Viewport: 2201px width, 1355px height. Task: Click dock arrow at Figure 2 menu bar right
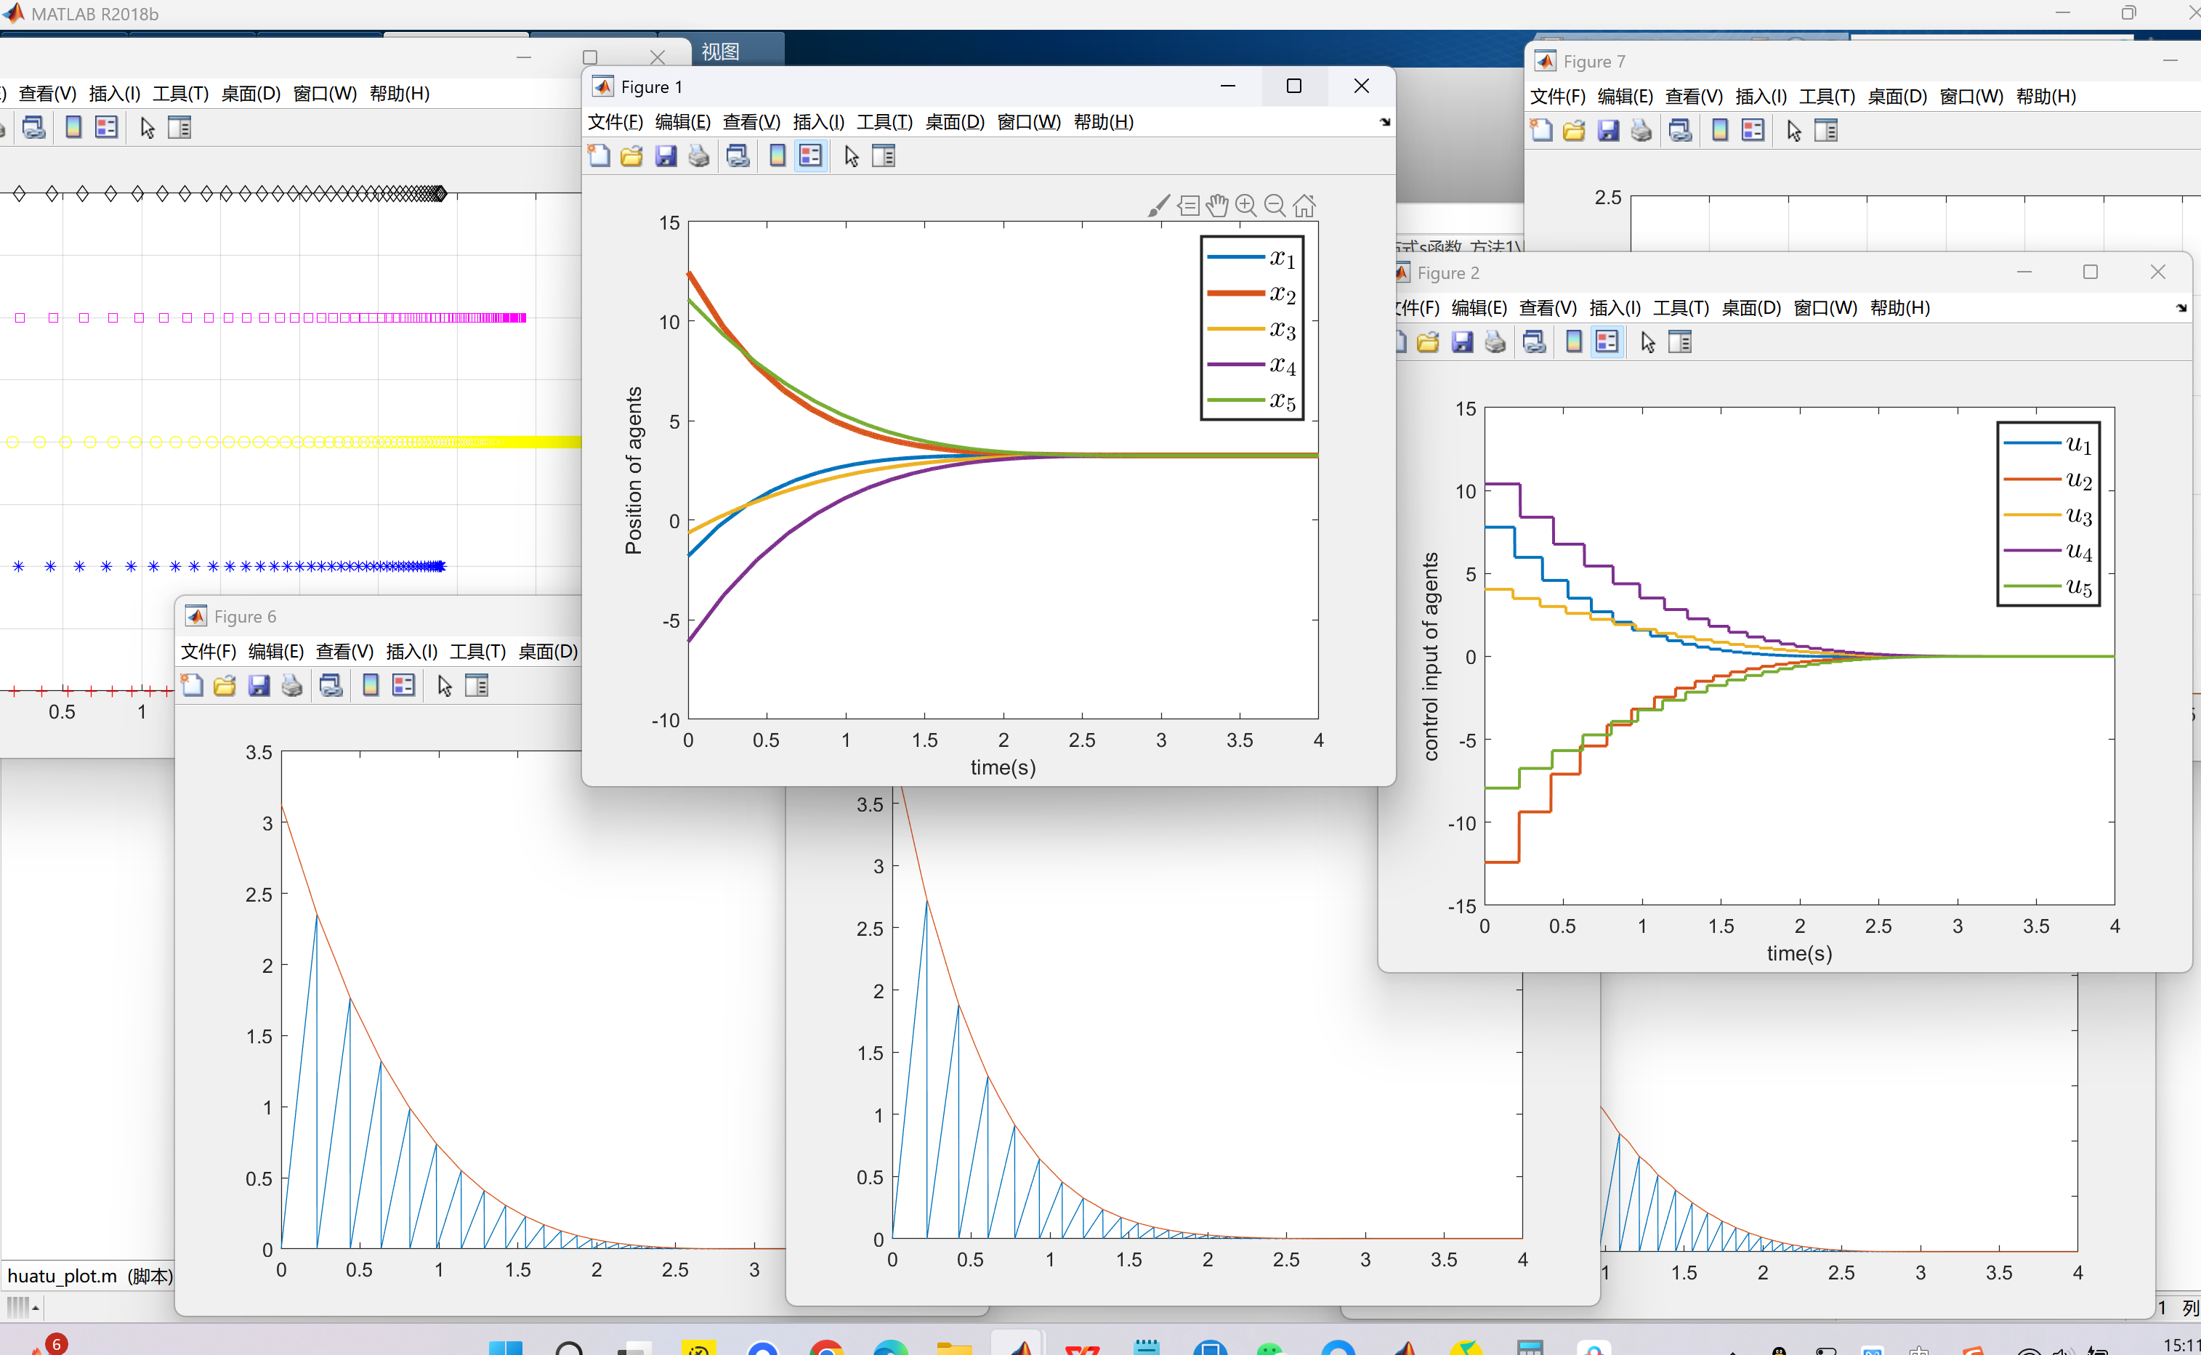pos(2181,307)
